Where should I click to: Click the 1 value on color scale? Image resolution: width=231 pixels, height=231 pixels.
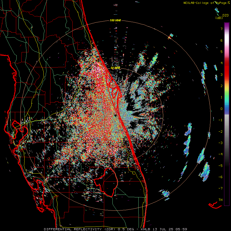tap(222, 97)
